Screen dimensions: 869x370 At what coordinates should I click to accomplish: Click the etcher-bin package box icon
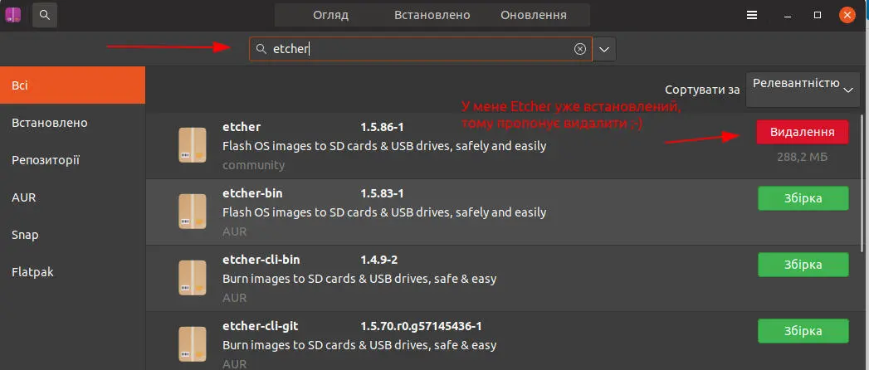point(193,212)
